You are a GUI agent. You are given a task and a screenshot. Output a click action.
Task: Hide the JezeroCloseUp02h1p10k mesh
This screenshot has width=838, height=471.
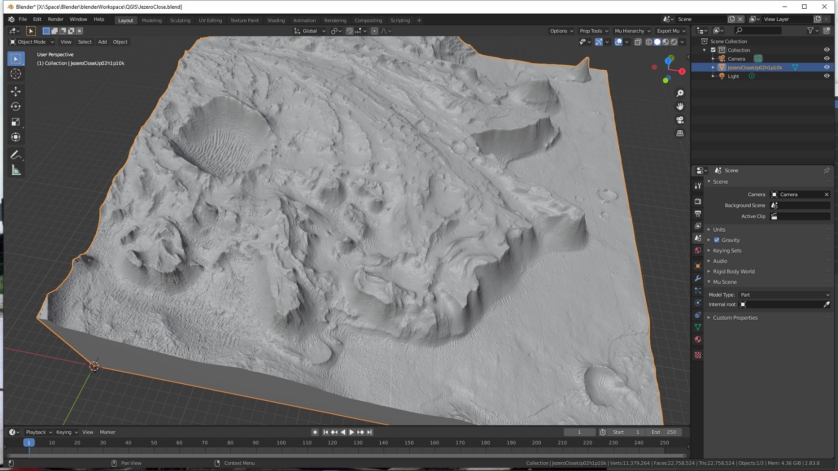pos(827,67)
